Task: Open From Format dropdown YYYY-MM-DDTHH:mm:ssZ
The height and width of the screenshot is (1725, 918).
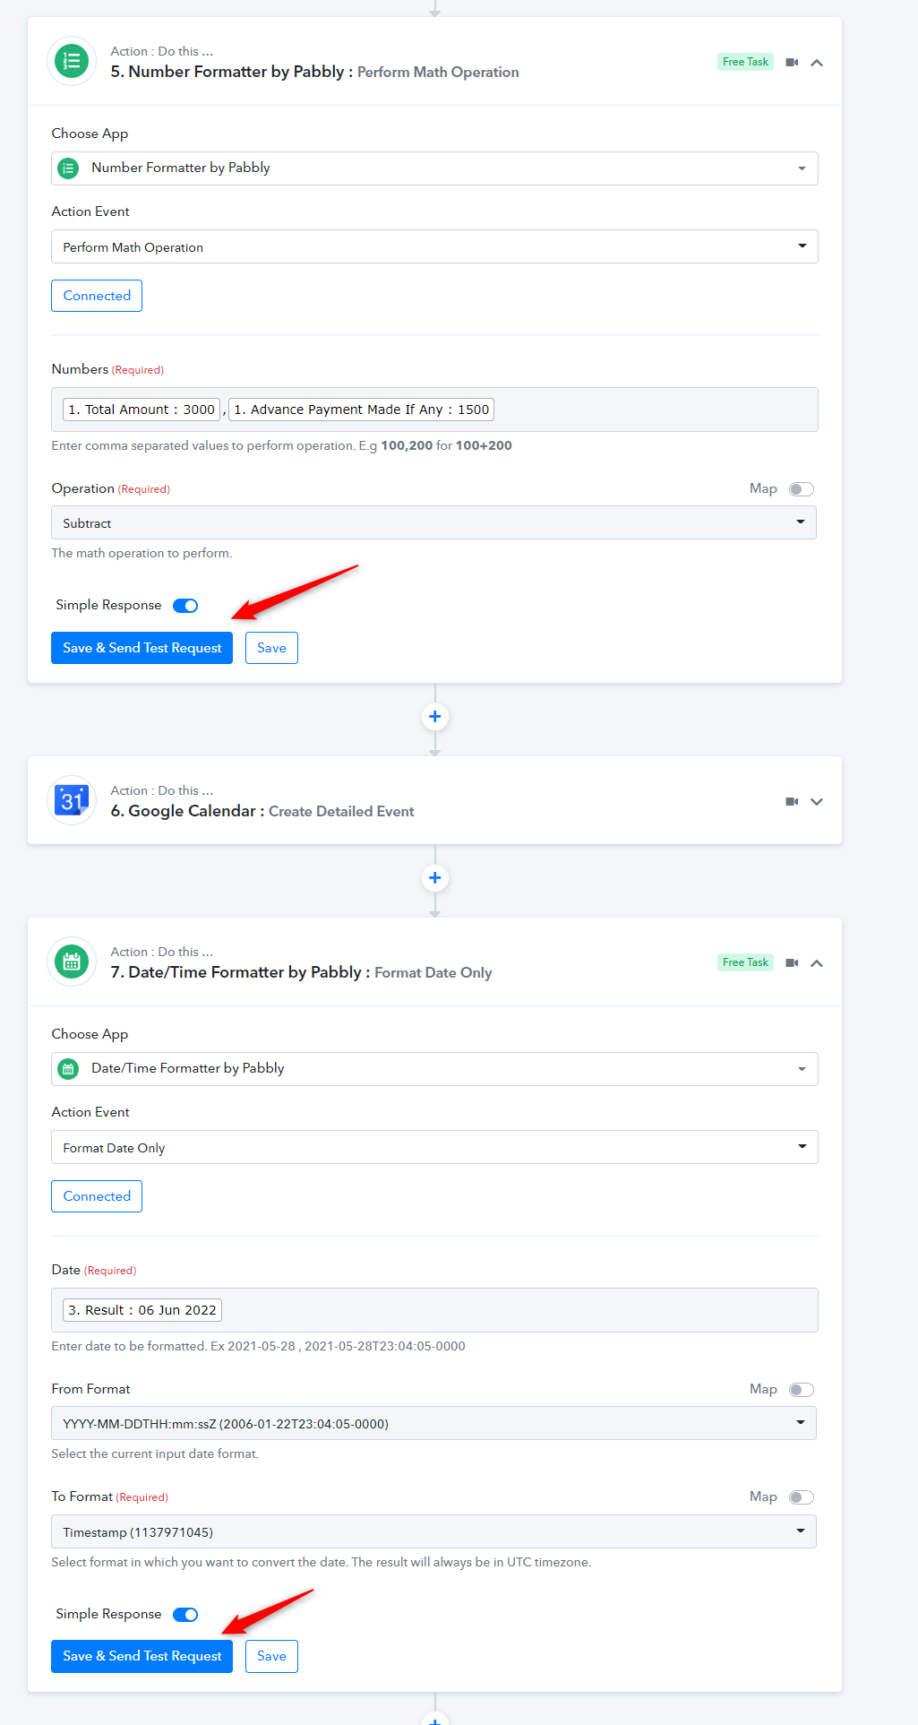Action: click(x=433, y=1423)
